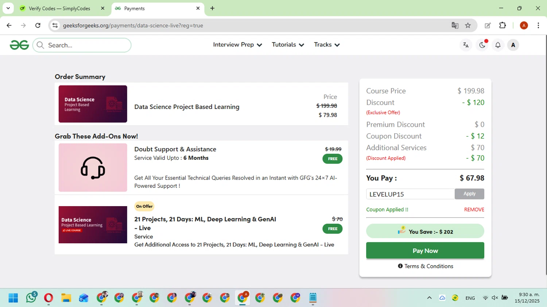Click the LEVELUP15 coupon code field

pos(410,194)
